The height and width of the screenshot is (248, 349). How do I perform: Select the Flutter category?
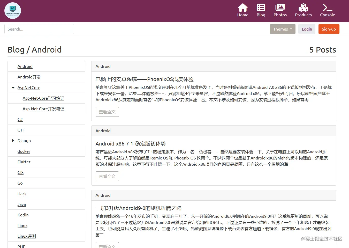coord(24,162)
